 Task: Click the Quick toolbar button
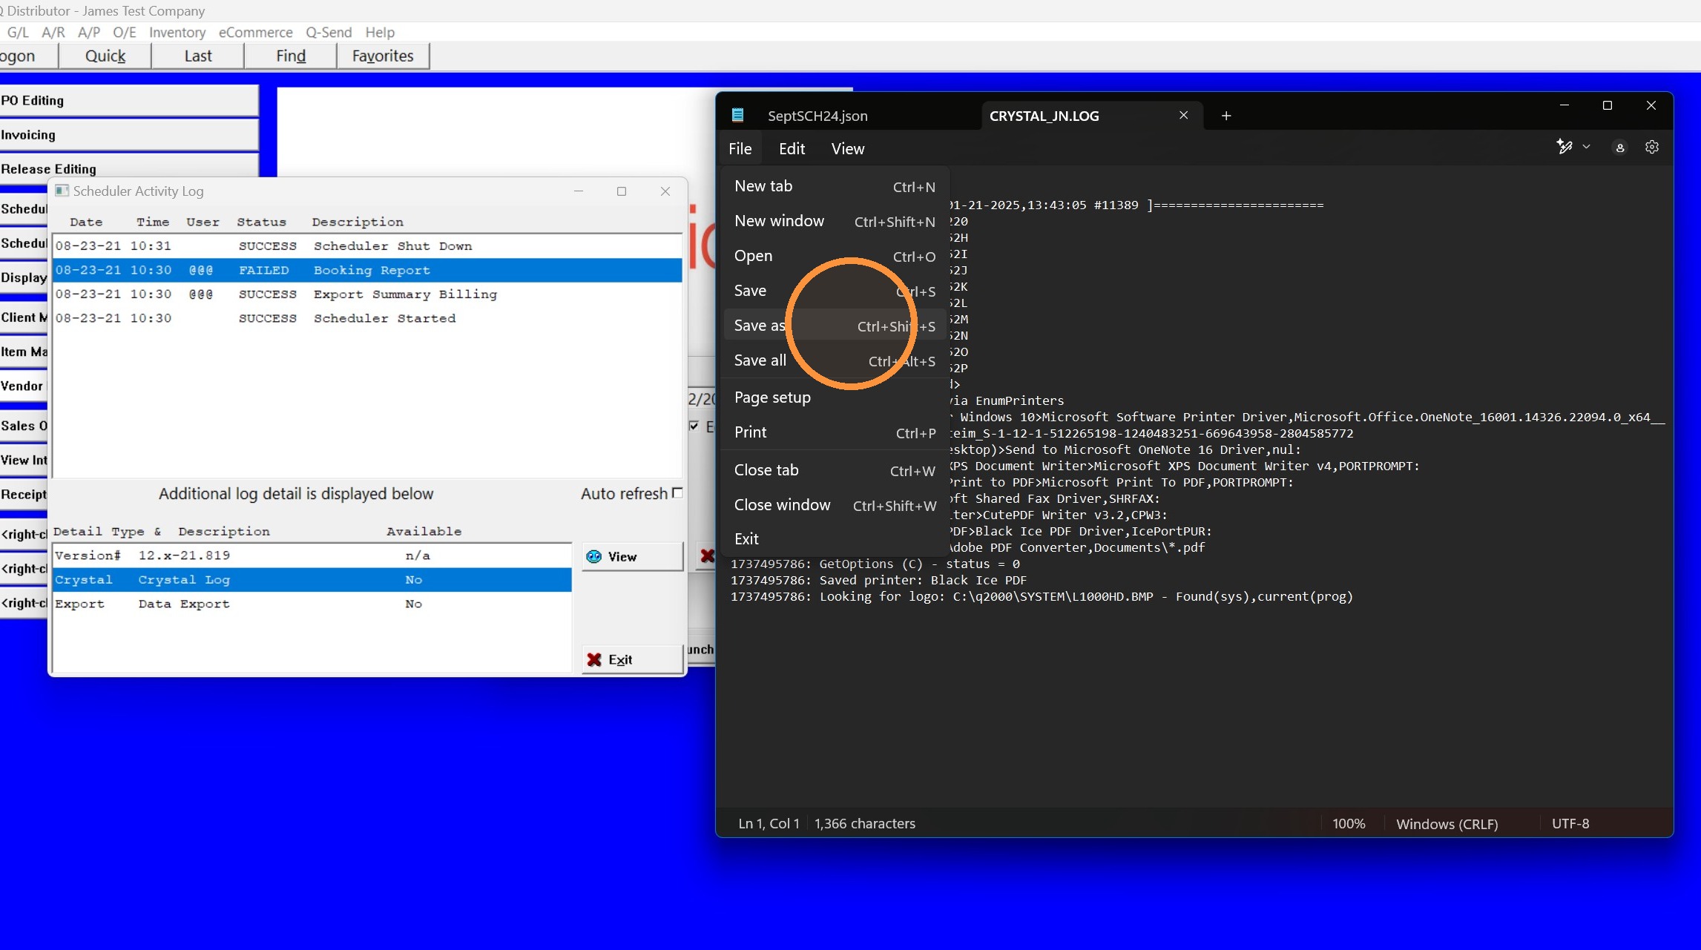tap(105, 56)
